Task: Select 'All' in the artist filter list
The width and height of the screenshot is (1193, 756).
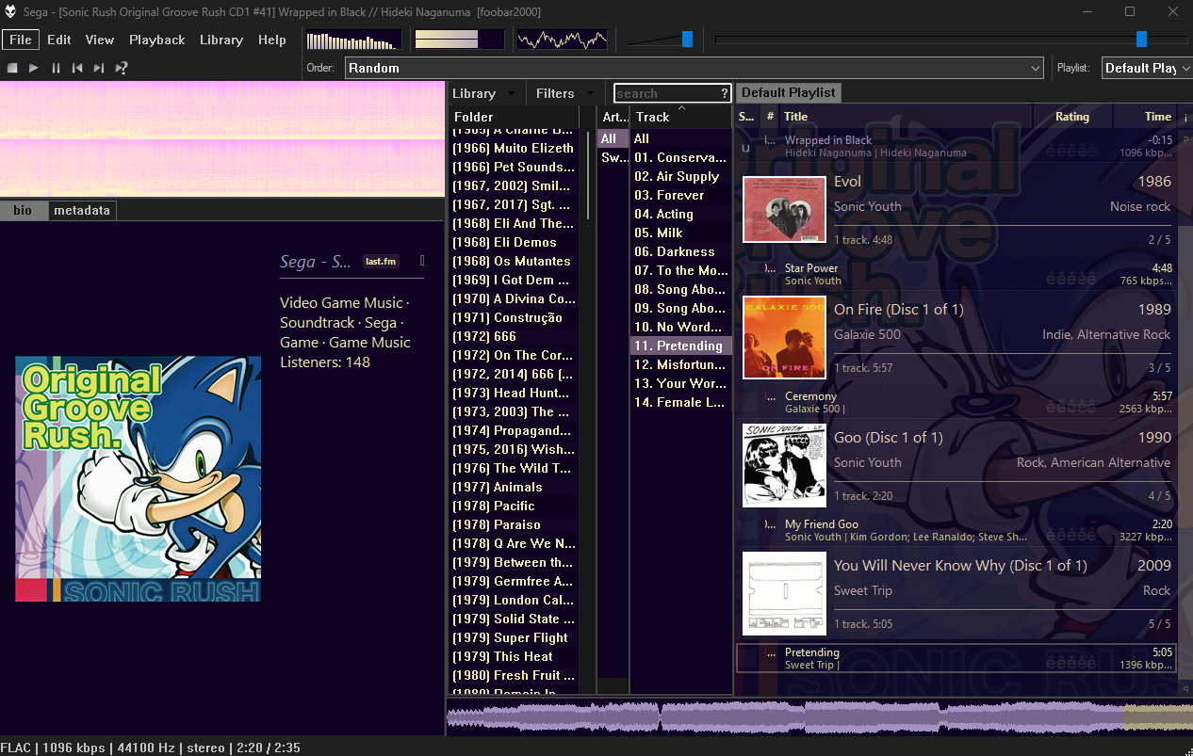Action: click(x=613, y=138)
